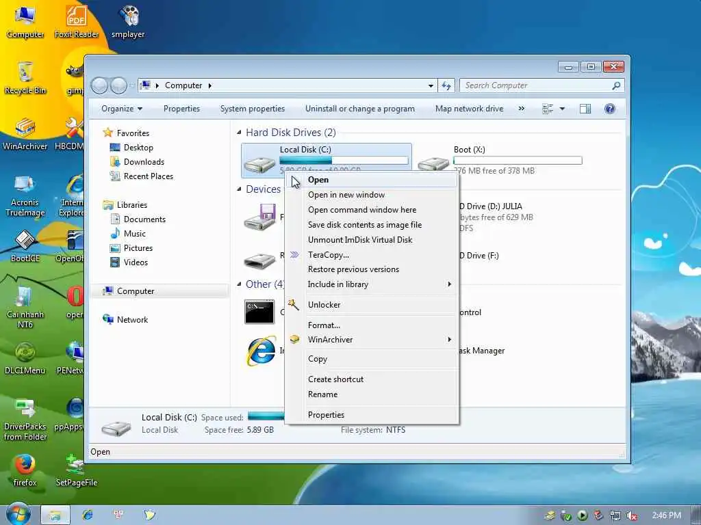Open the network tray icon
The height and width of the screenshot is (525, 701).
tap(615, 515)
